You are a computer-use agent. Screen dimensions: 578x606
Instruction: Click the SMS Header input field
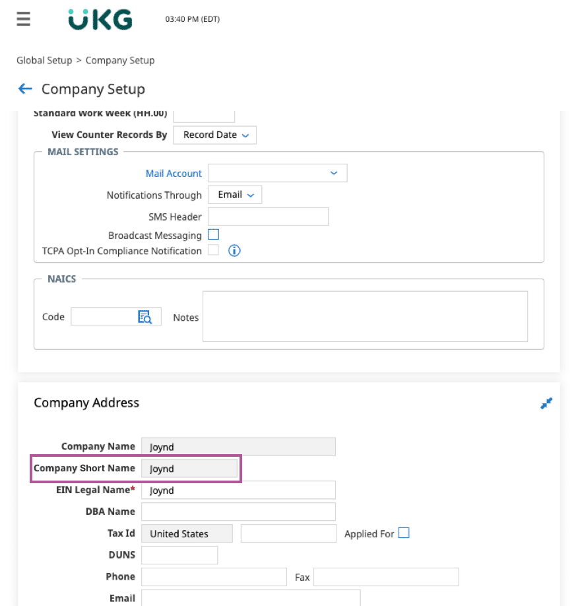click(268, 217)
